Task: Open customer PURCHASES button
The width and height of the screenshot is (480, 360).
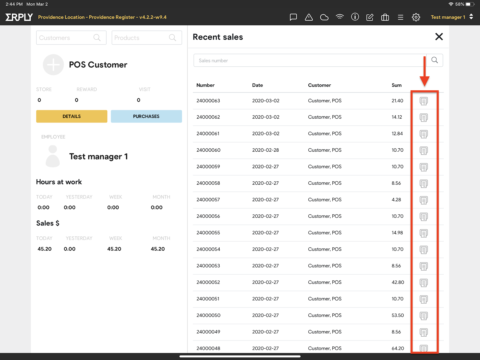Action: [x=146, y=116]
